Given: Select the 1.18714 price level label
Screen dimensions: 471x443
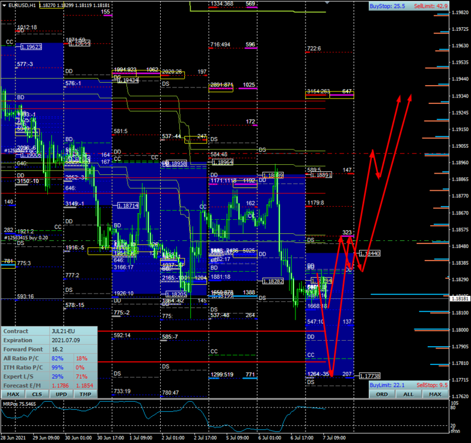Looking at the screenshot, I should (128, 206).
